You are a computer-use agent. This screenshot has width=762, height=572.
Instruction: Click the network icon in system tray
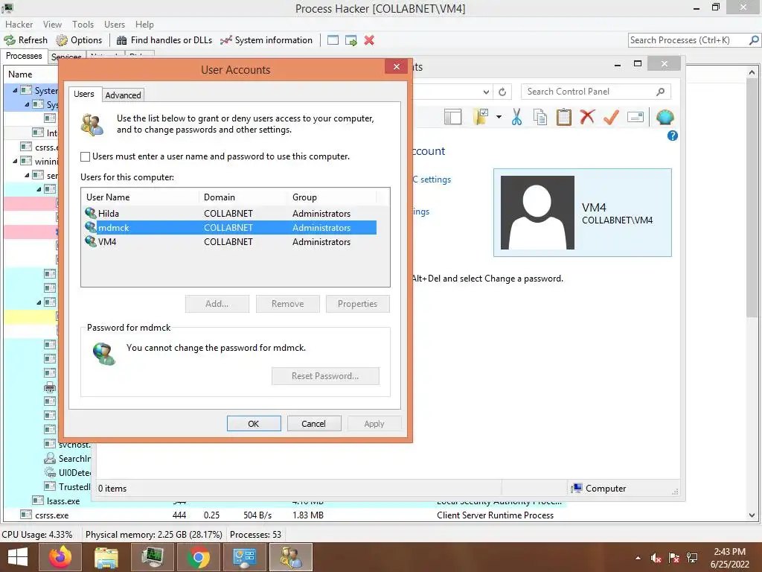[x=692, y=558]
